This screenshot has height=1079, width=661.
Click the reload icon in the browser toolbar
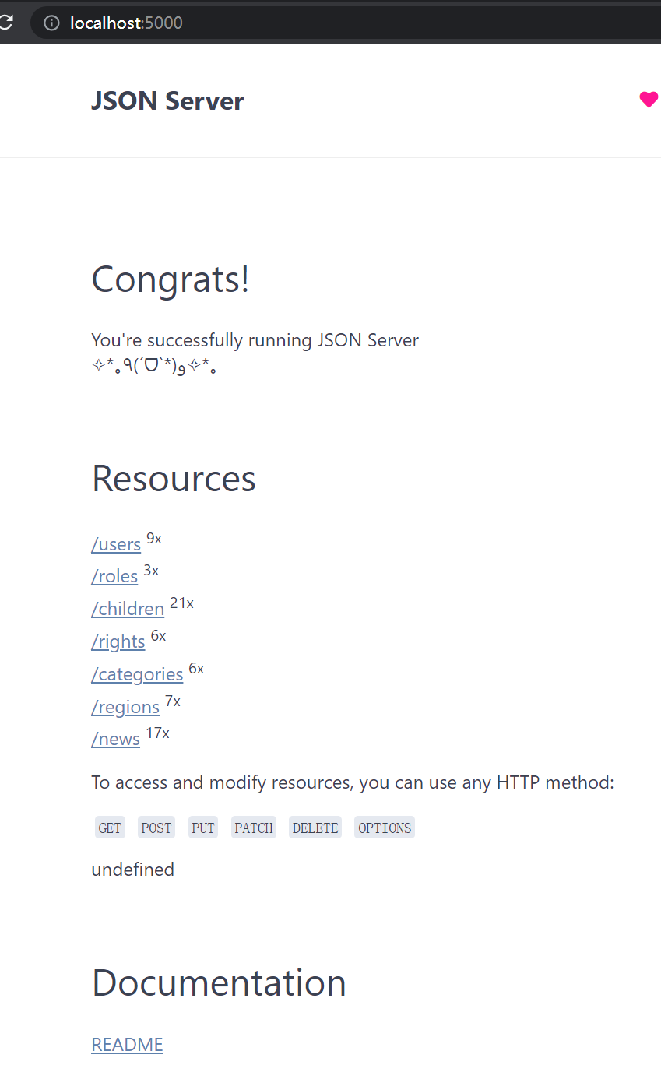(6, 22)
